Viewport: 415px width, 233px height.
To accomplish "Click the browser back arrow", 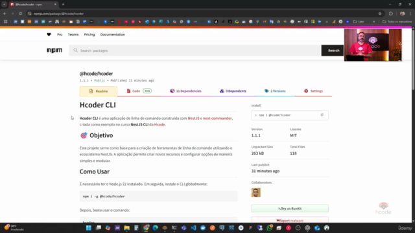I will (5, 14).
